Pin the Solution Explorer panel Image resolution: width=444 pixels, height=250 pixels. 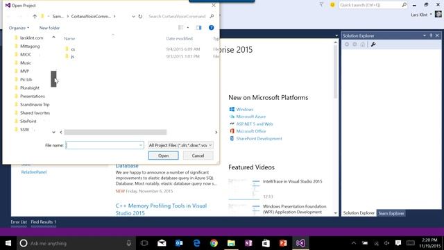click(x=431, y=35)
